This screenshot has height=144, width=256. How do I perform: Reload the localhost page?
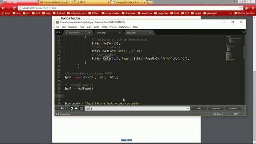pos(14,8)
